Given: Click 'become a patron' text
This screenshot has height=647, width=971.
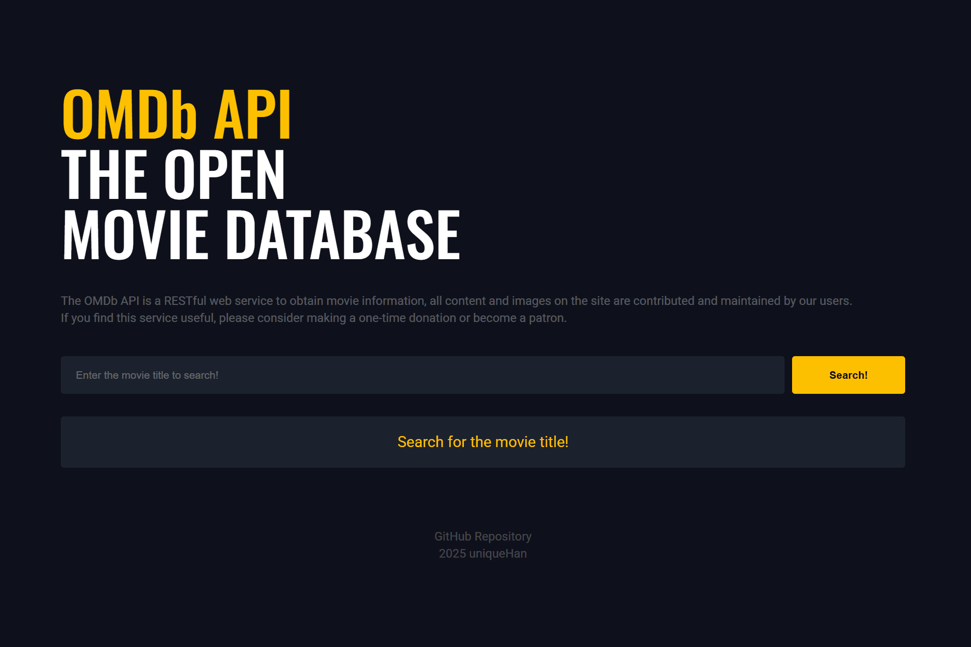Looking at the screenshot, I should pyautogui.click(x=519, y=318).
